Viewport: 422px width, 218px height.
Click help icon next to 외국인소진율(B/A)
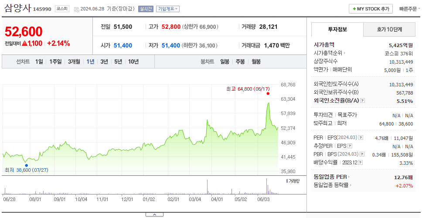[x=363, y=100]
